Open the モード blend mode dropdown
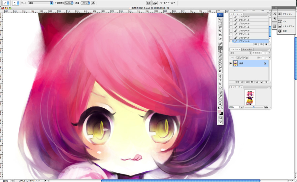 41,3
